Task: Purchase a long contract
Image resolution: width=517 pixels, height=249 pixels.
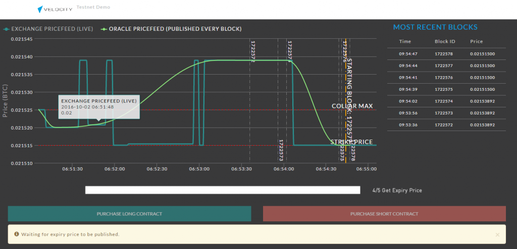Action: pyautogui.click(x=129, y=214)
